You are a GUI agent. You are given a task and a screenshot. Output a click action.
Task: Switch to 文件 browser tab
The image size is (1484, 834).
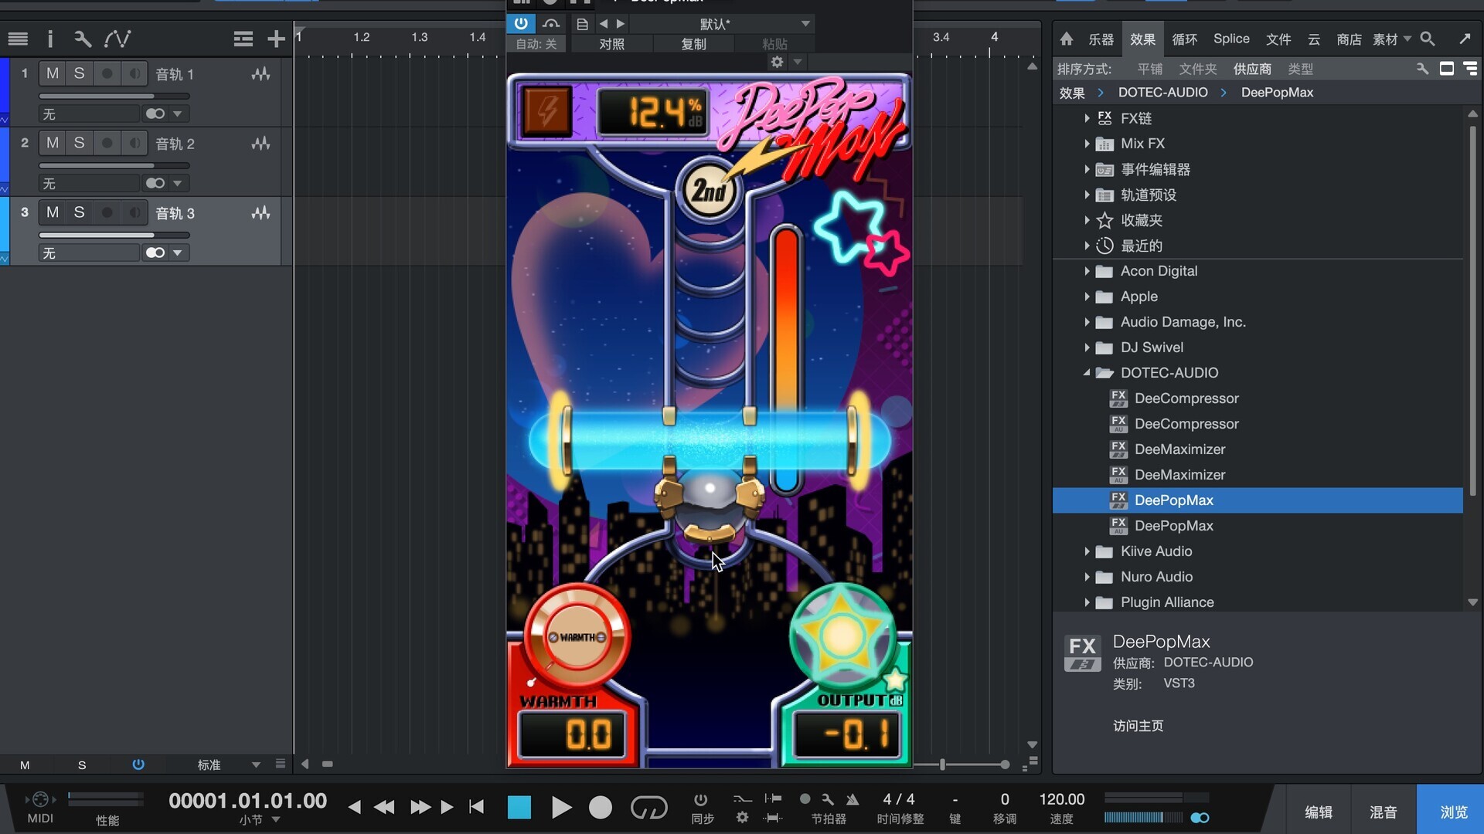pos(1278,39)
